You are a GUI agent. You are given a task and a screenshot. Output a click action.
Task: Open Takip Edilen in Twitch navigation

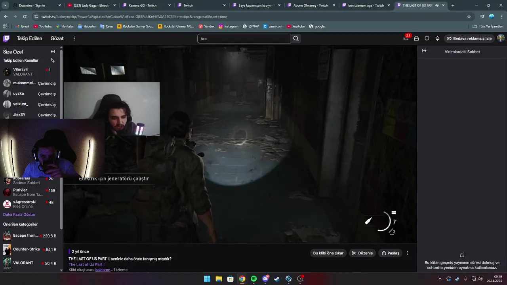29,38
